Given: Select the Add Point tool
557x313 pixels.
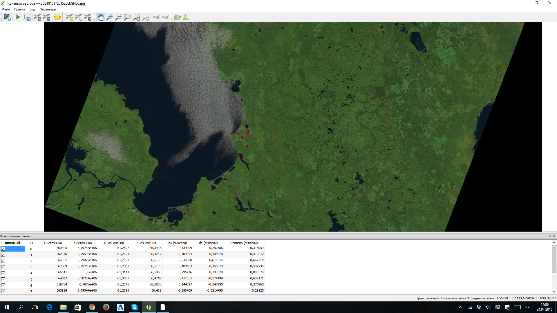Looking at the screenshot, I should [70, 17].
